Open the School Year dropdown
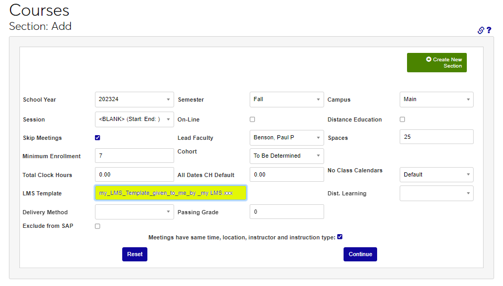The image size is (503, 286). (134, 100)
